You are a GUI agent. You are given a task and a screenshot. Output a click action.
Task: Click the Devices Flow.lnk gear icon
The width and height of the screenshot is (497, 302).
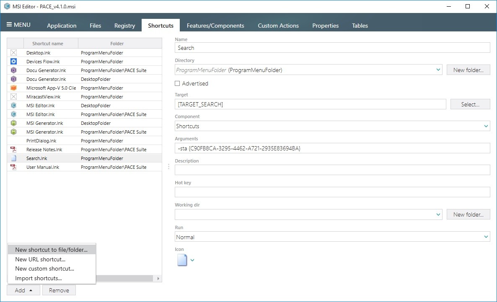pos(14,62)
